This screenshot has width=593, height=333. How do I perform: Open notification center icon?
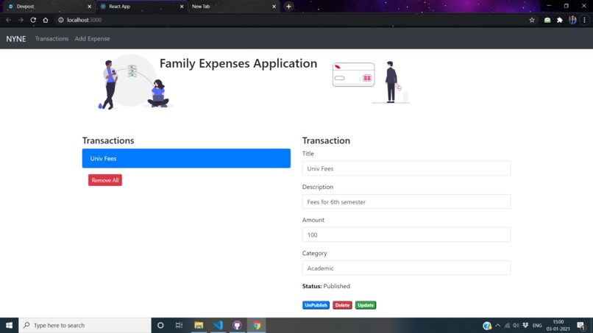point(581,325)
